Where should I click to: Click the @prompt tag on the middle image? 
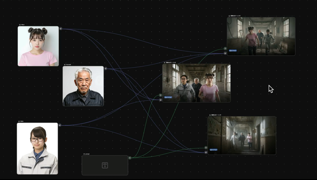click(x=168, y=97)
